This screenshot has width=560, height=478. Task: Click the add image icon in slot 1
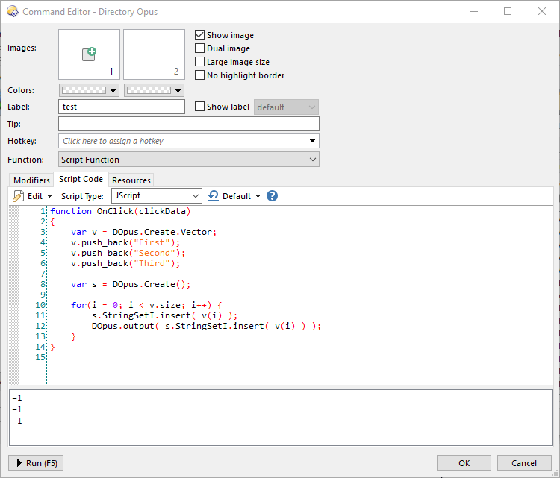pyautogui.click(x=89, y=54)
